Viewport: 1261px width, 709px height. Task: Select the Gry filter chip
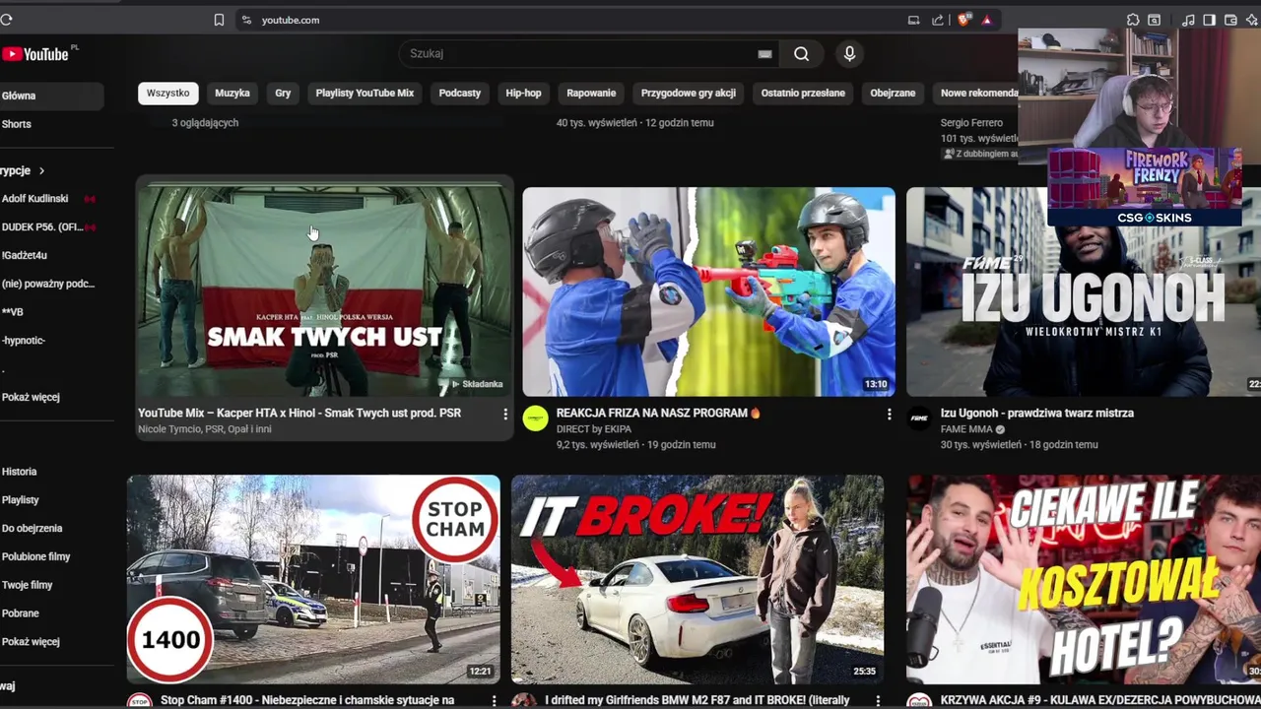point(283,93)
